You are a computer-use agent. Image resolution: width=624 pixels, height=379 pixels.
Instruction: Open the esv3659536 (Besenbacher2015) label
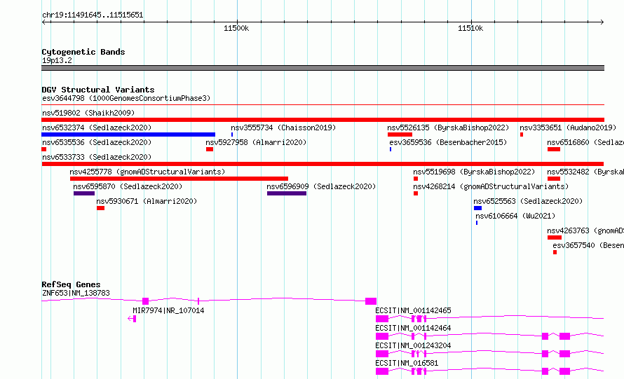coord(448,142)
